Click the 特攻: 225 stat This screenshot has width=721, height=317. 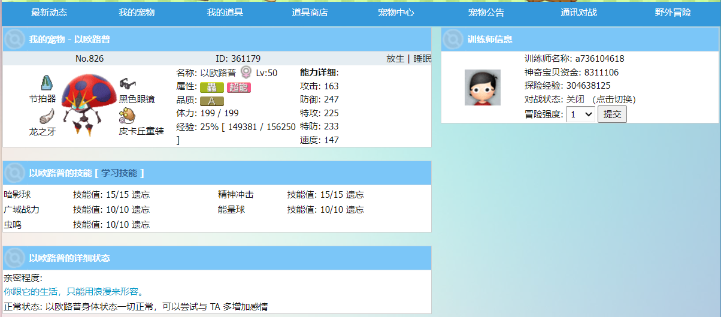319,113
